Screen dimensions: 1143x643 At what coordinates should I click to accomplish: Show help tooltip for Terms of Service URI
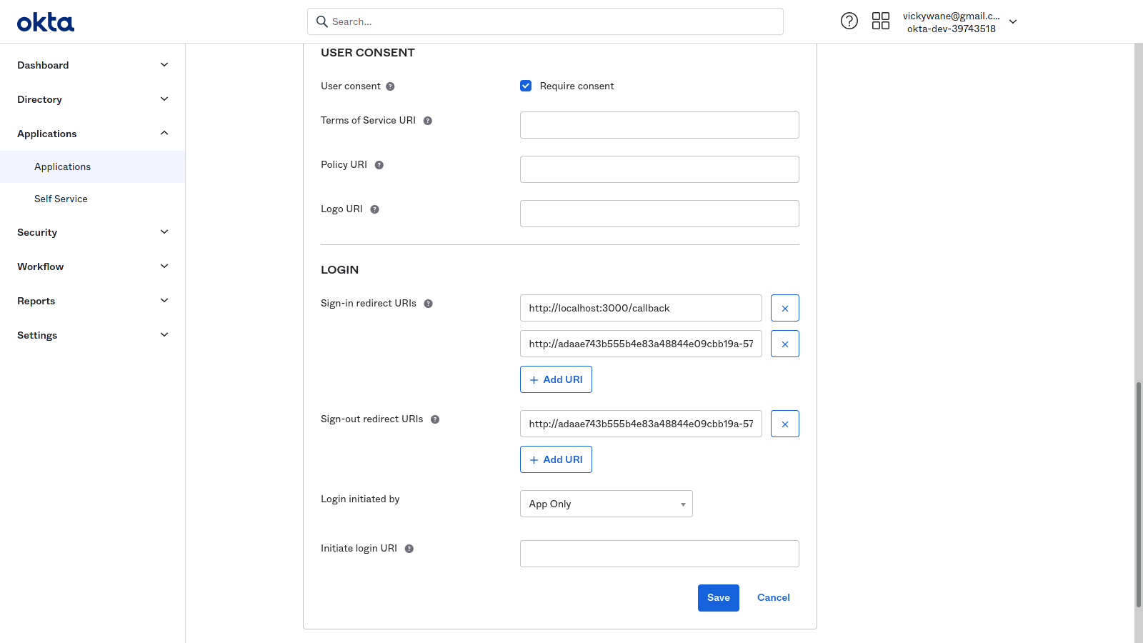(x=428, y=121)
